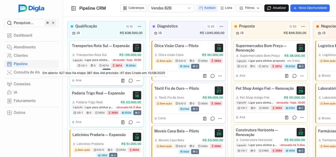Open Conexões in sidebar
This screenshot has height=157, width=336.
click(x=31, y=84)
